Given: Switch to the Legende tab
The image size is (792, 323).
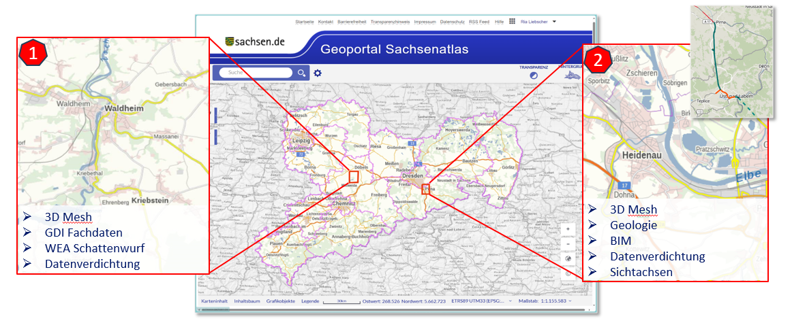Looking at the screenshot, I should pyautogui.click(x=309, y=301).
